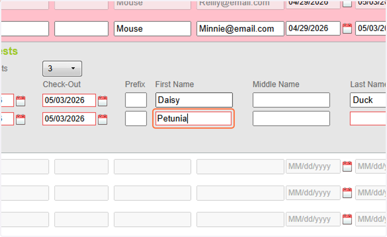
Task: Click the first blank row's MM/dd/yyyy field before the calendar
Action: pyautogui.click(x=313, y=166)
